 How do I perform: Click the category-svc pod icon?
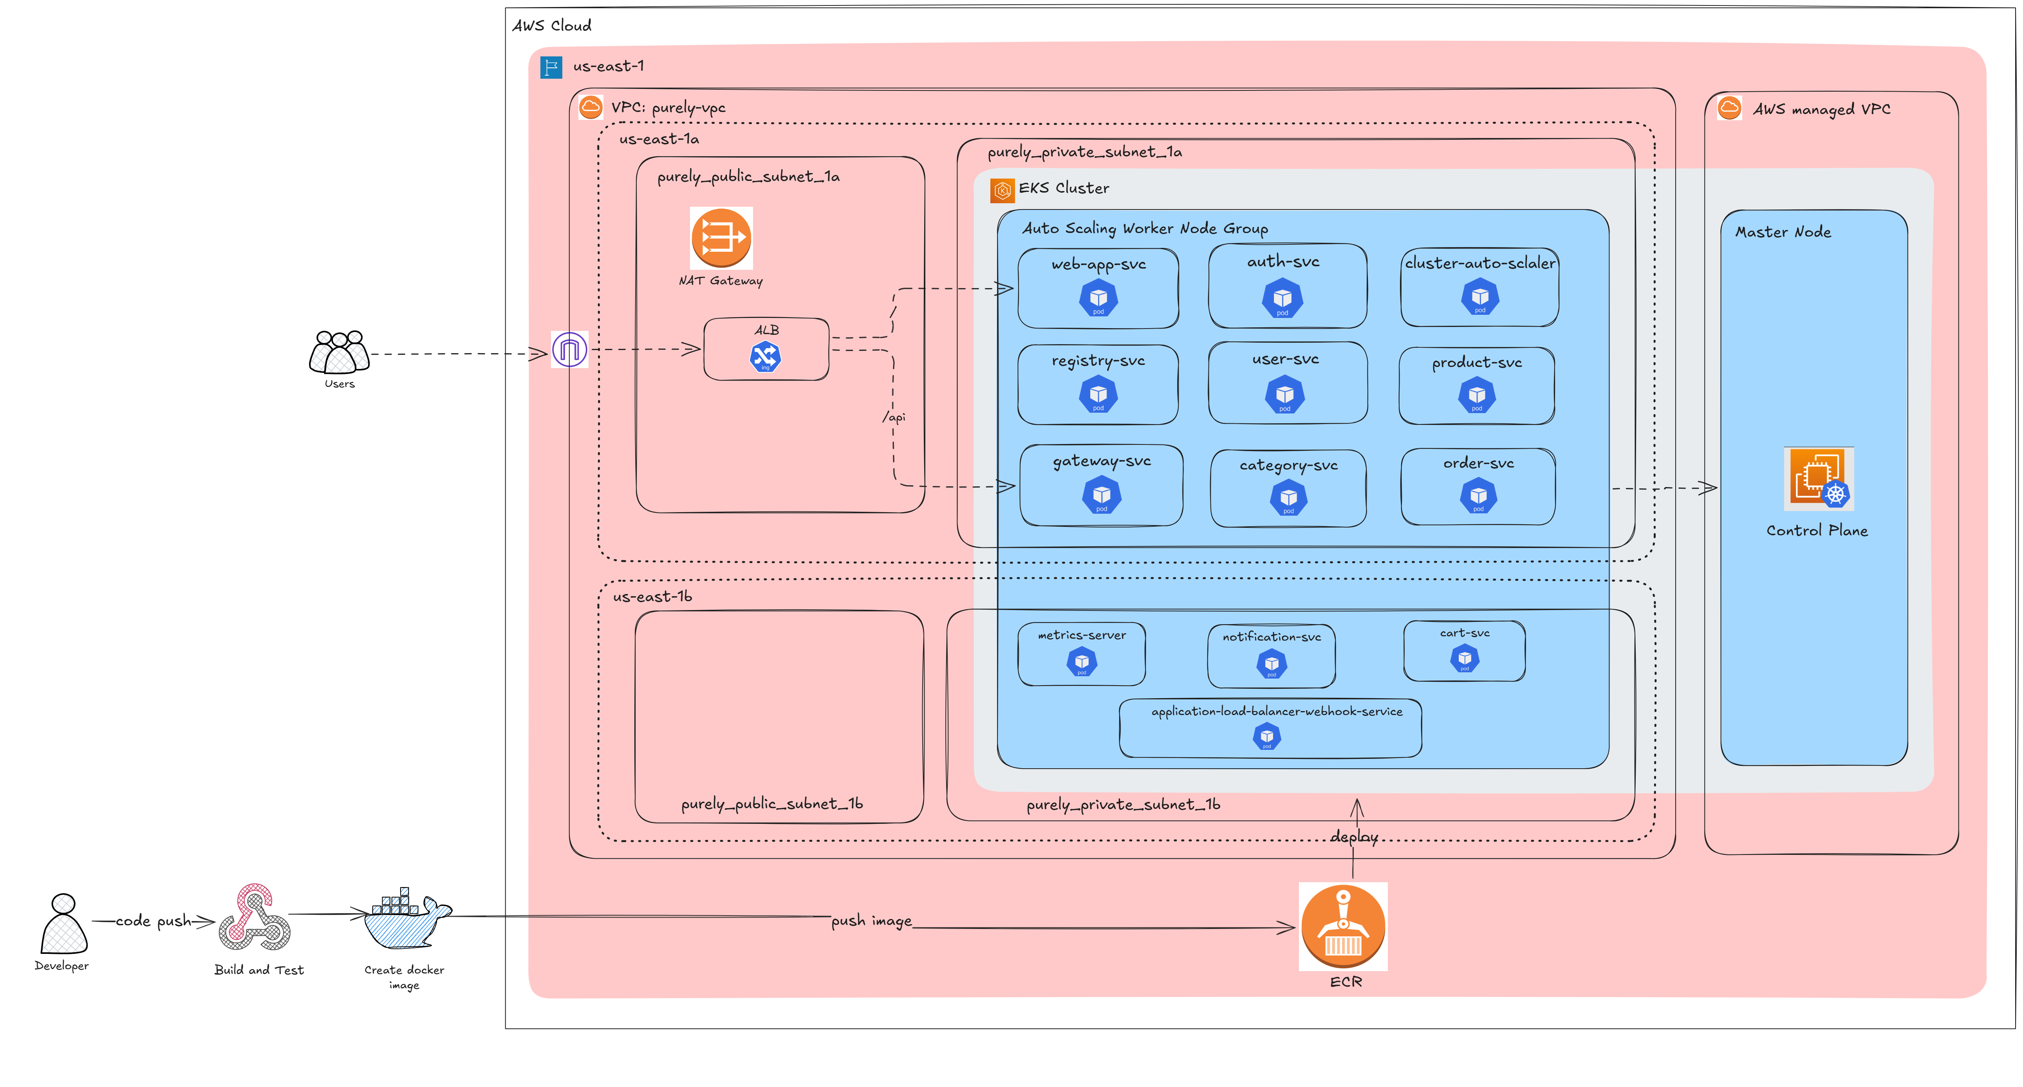pos(1289,498)
